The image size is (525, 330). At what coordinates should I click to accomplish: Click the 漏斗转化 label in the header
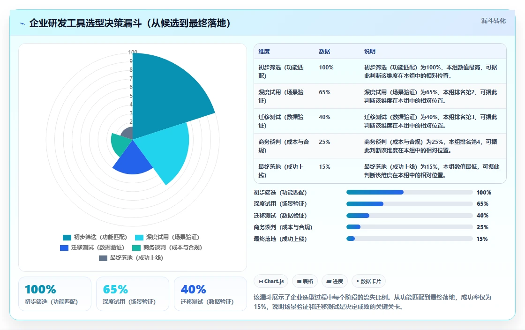pyautogui.click(x=493, y=21)
